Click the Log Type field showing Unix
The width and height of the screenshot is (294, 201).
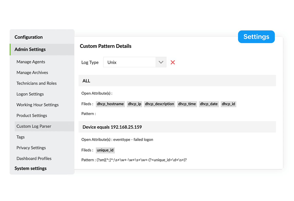(x=135, y=62)
